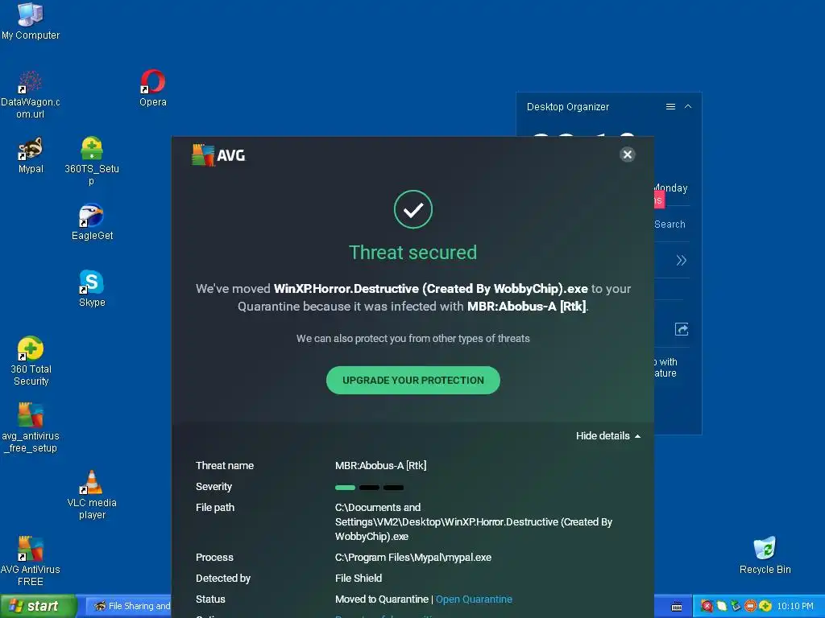
Task: Click the AVG red-X tray icon
Action: click(707, 606)
